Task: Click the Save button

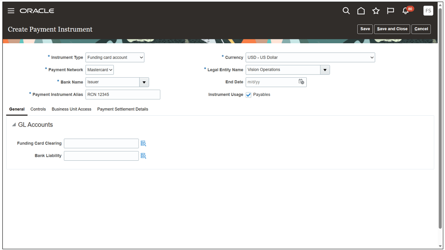Action: tap(365, 29)
